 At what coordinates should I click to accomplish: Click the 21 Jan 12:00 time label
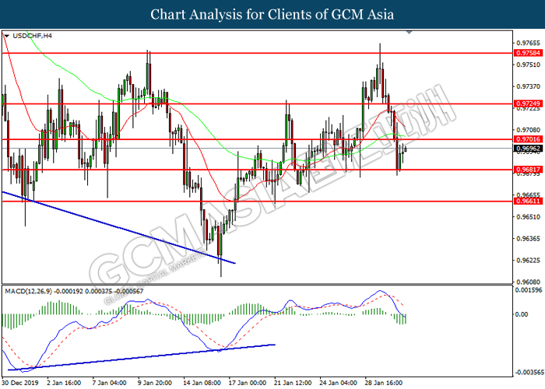[x=293, y=383]
